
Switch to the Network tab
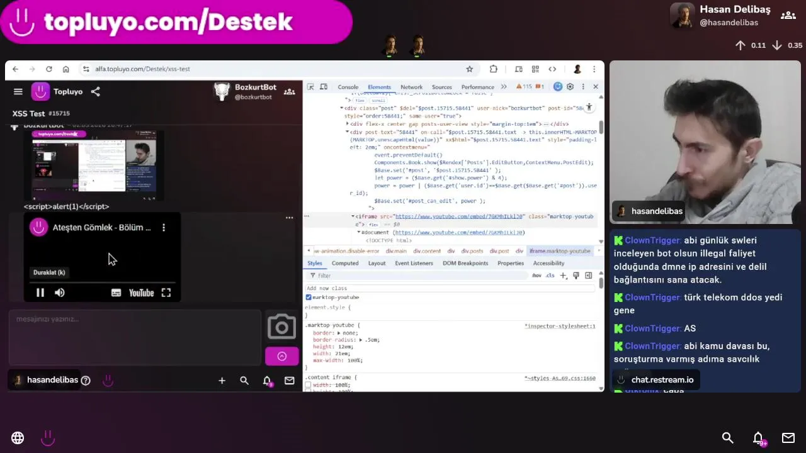(x=411, y=87)
